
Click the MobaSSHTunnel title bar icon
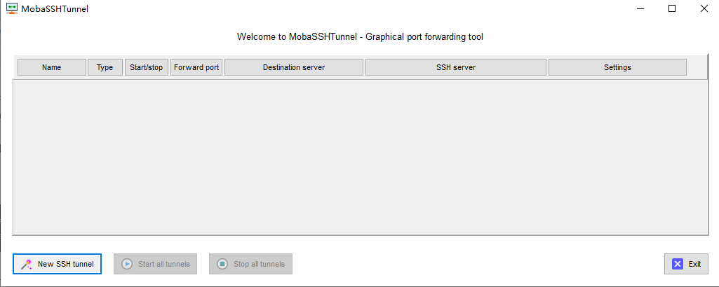click(12, 8)
